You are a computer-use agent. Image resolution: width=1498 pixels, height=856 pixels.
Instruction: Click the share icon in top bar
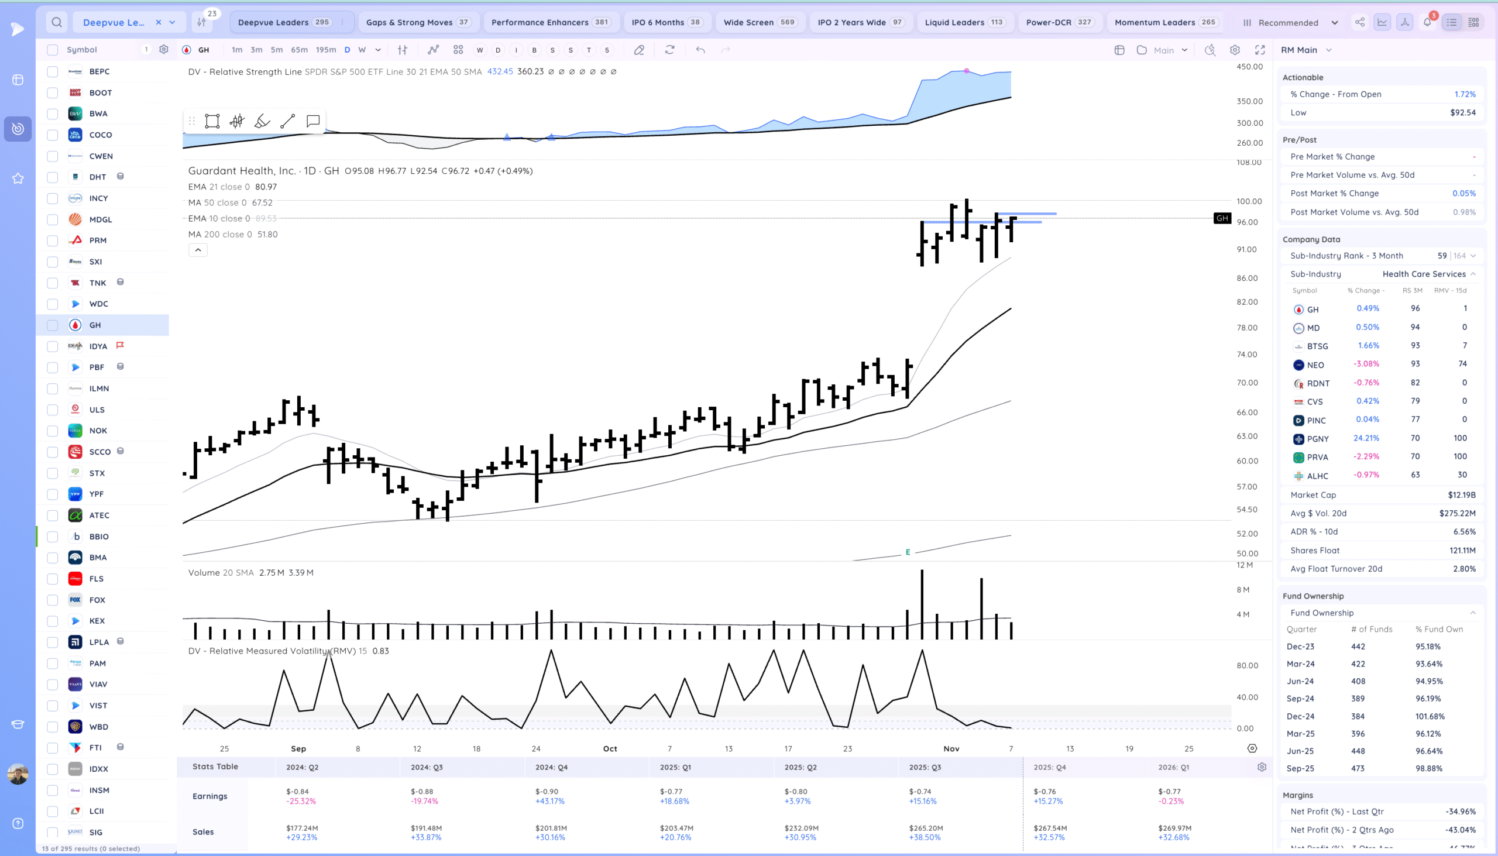tap(1360, 22)
